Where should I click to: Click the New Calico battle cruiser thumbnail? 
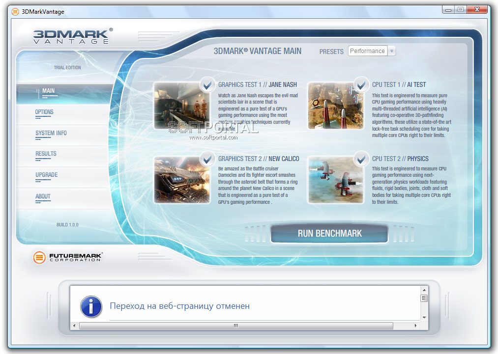[x=182, y=180]
